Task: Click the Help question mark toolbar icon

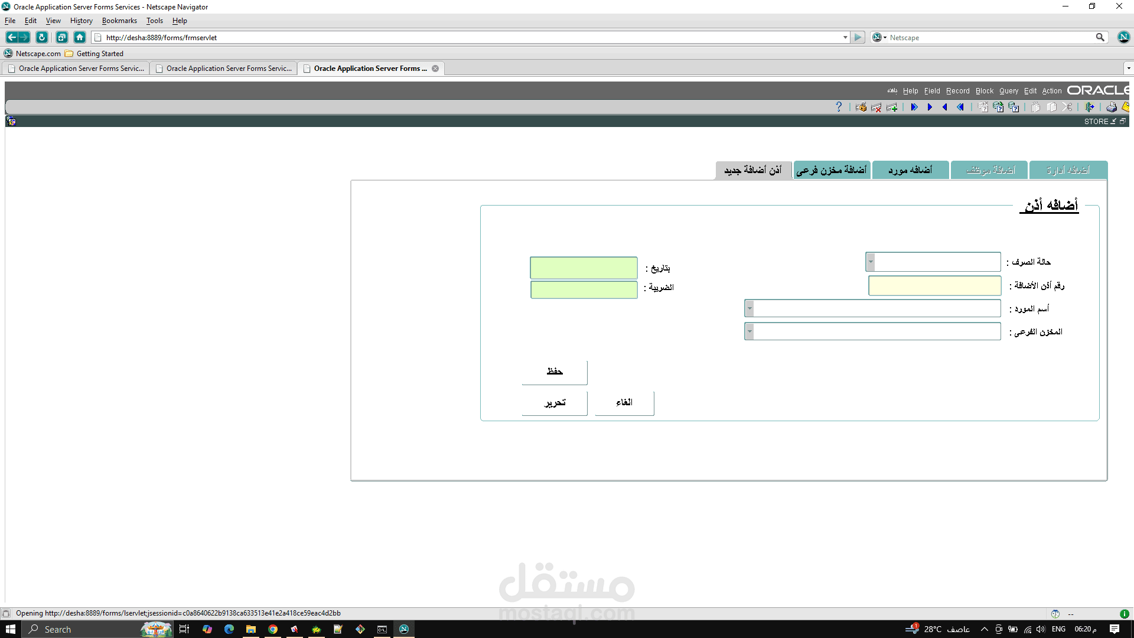Action: click(839, 107)
